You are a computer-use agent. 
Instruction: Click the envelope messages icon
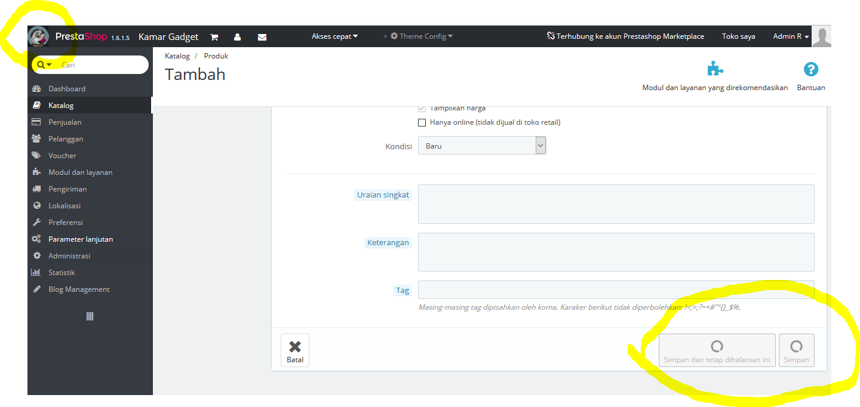click(x=262, y=37)
